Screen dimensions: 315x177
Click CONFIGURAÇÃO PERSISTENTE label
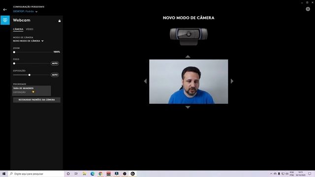click(29, 6)
